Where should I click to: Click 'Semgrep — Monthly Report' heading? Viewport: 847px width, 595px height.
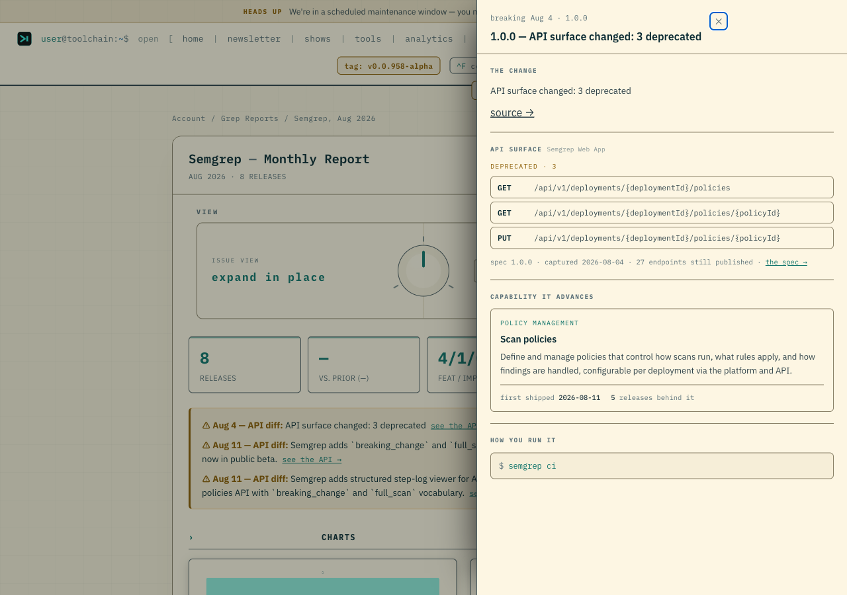(x=279, y=159)
